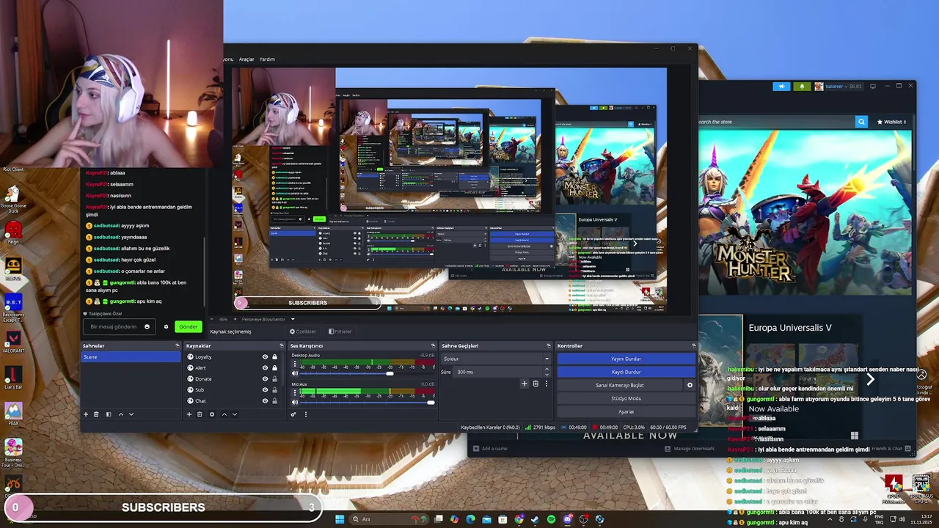The width and height of the screenshot is (939, 528).
Task: Open source properties gear in Kaynaklar toolbar
Action: (x=212, y=414)
